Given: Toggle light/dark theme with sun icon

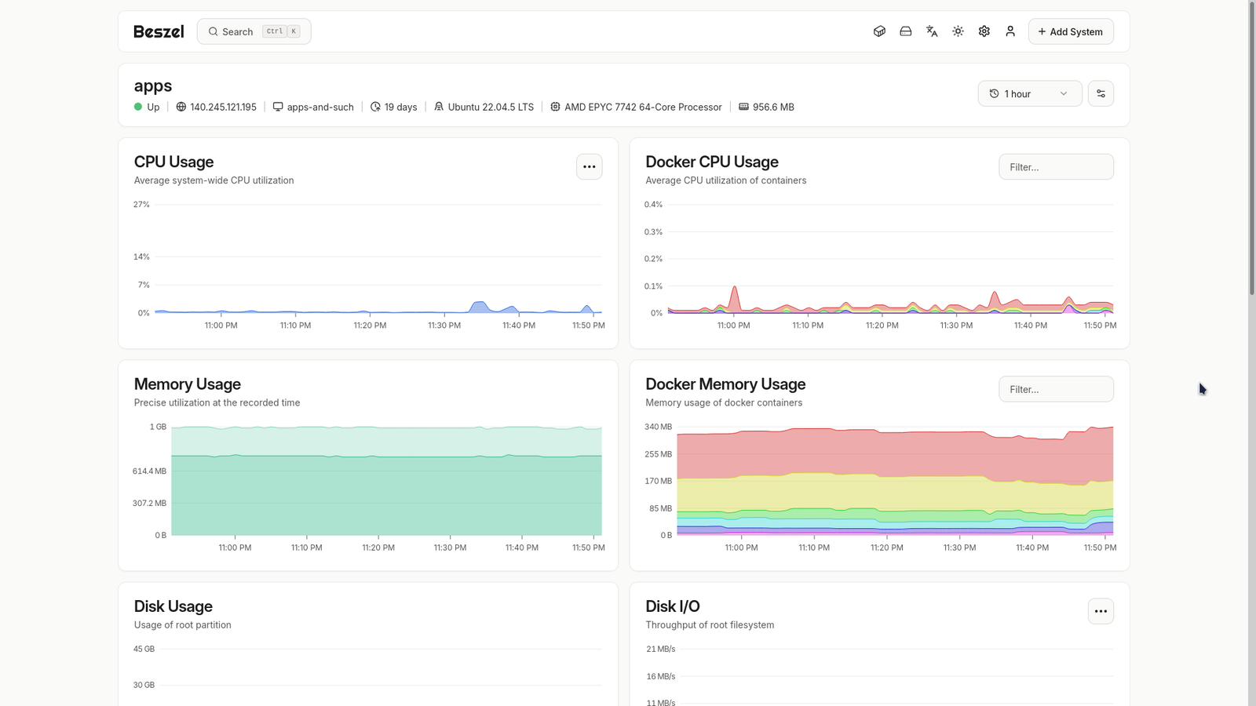Looking at the screenshot, I should click(958, 31).
